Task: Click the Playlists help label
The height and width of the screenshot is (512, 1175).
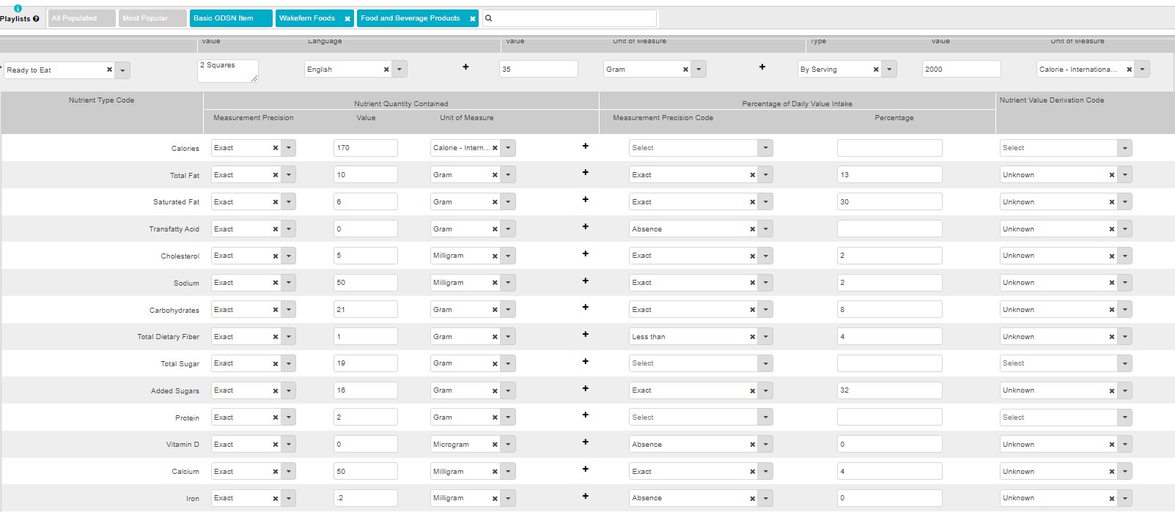Action: tap(20, 19)
